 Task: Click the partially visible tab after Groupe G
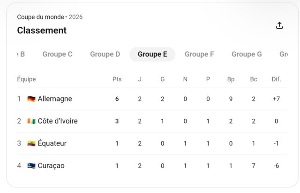coord(284,54)
